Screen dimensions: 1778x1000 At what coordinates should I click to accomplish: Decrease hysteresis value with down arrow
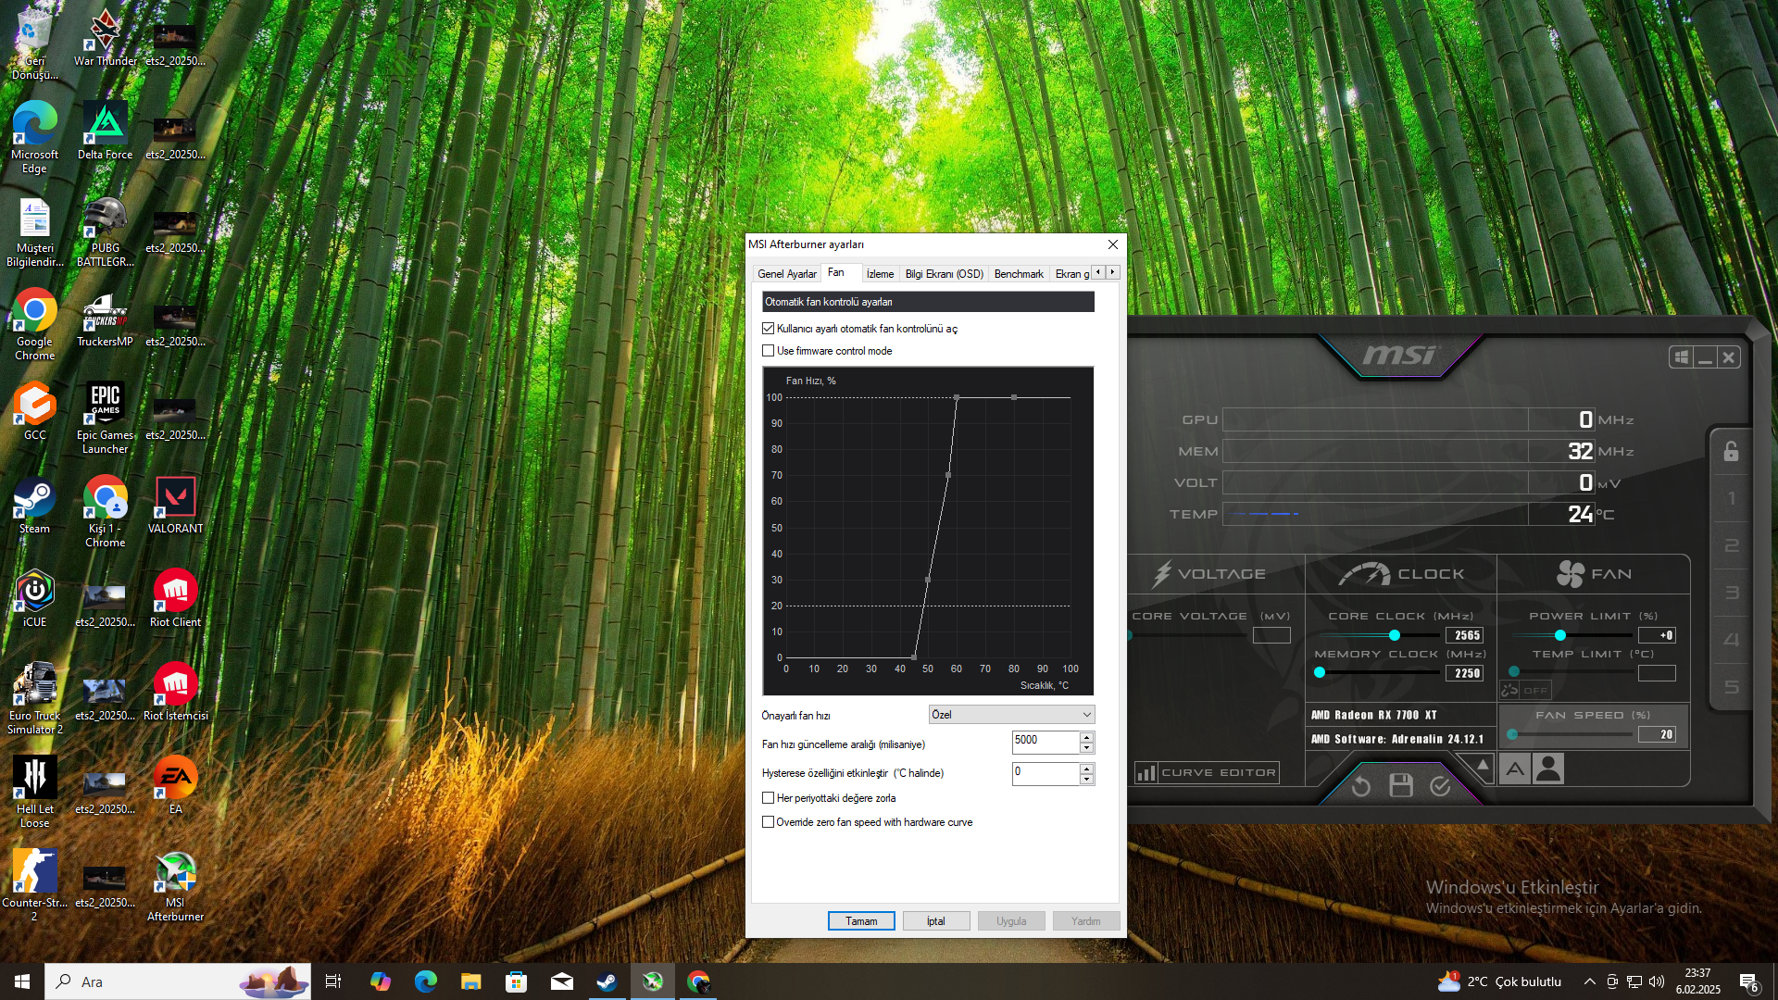pyautogui.click(x=1086, y=780)
